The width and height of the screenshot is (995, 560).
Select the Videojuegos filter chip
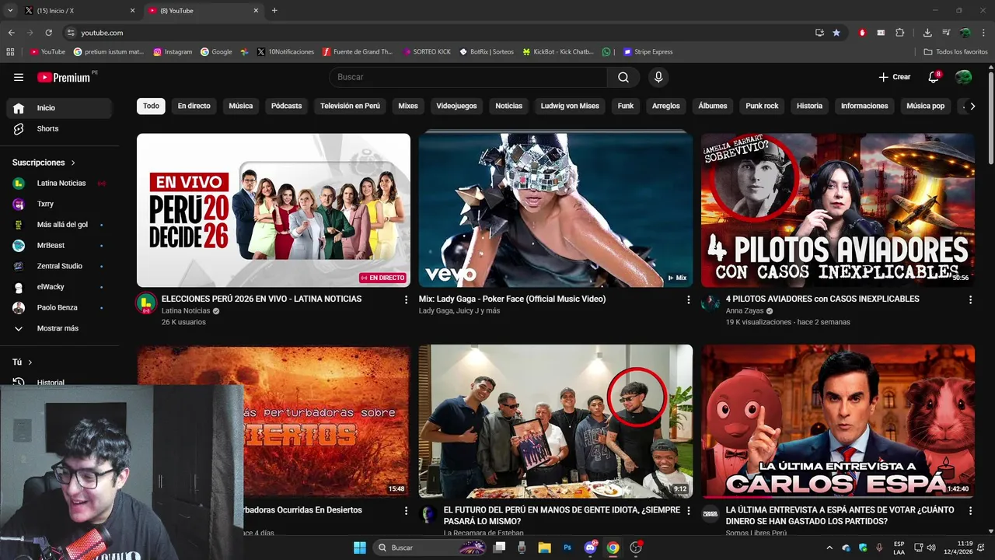click(456, 106)
